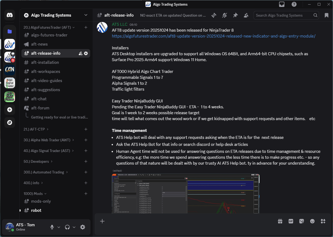Open Algo Trading Systems server menu
The image size is (333, 237).
[x=56, y=15]
